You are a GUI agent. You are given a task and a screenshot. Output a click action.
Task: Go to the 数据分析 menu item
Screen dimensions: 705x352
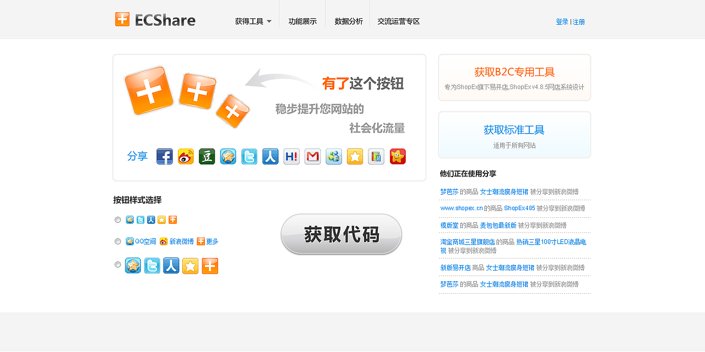point(349,21)
